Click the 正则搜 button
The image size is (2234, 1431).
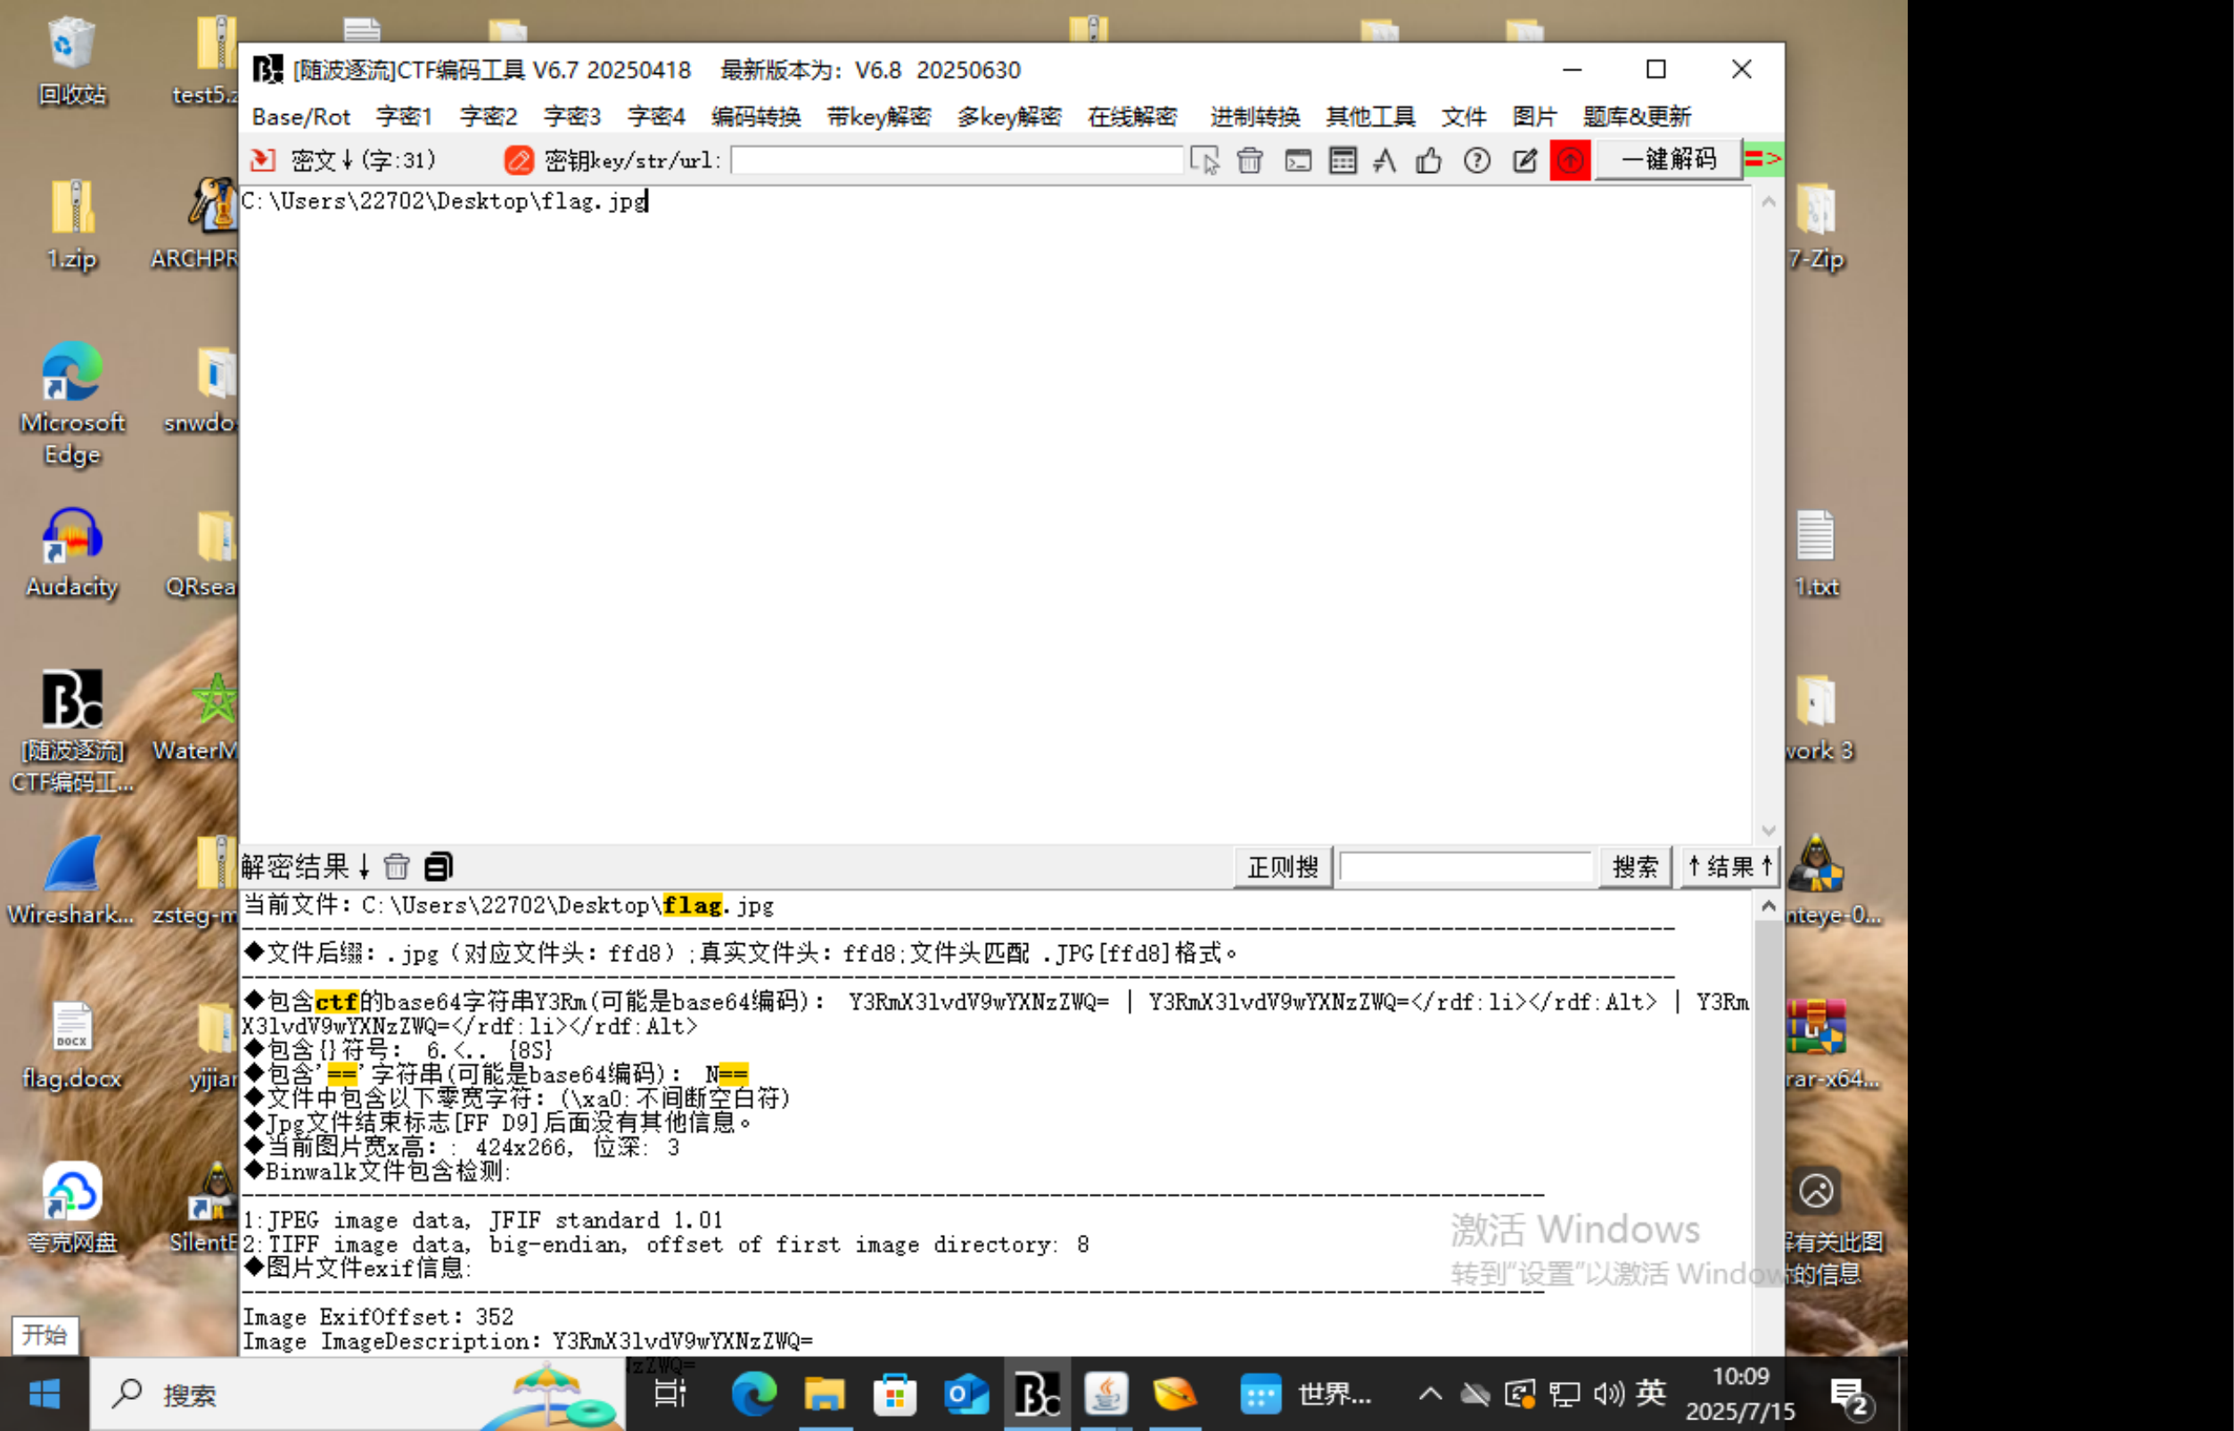pyautogui.click(x=1282, y=867)
